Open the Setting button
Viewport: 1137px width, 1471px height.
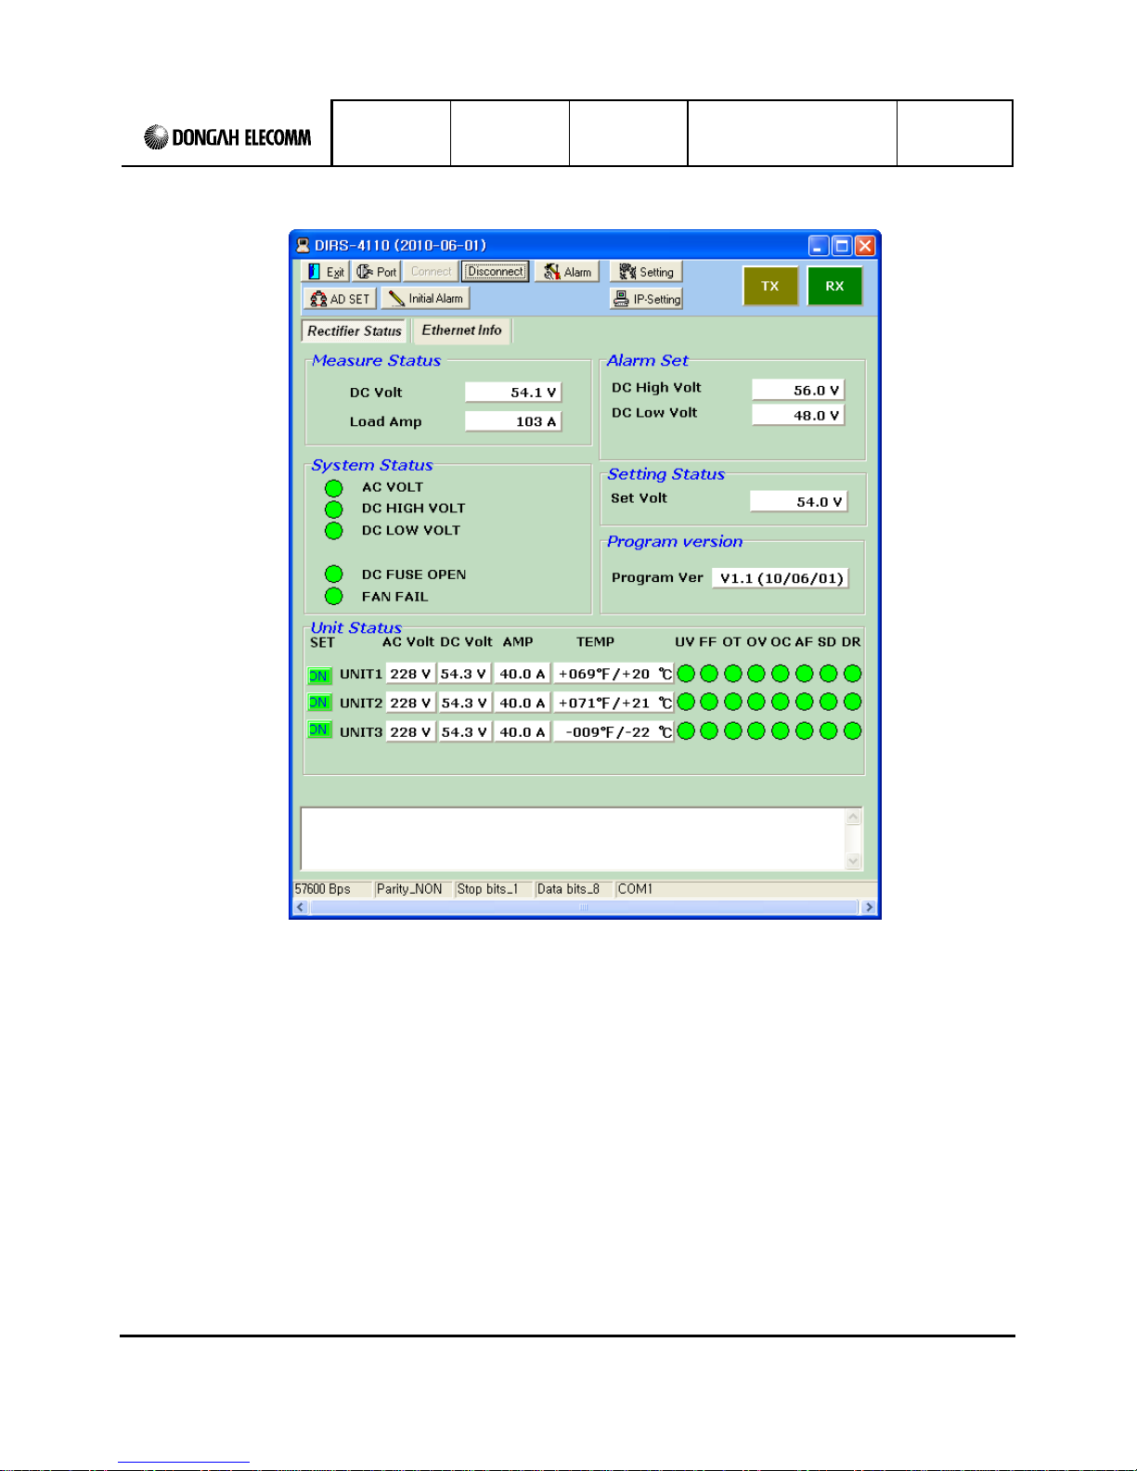click(x=646, y=272)
